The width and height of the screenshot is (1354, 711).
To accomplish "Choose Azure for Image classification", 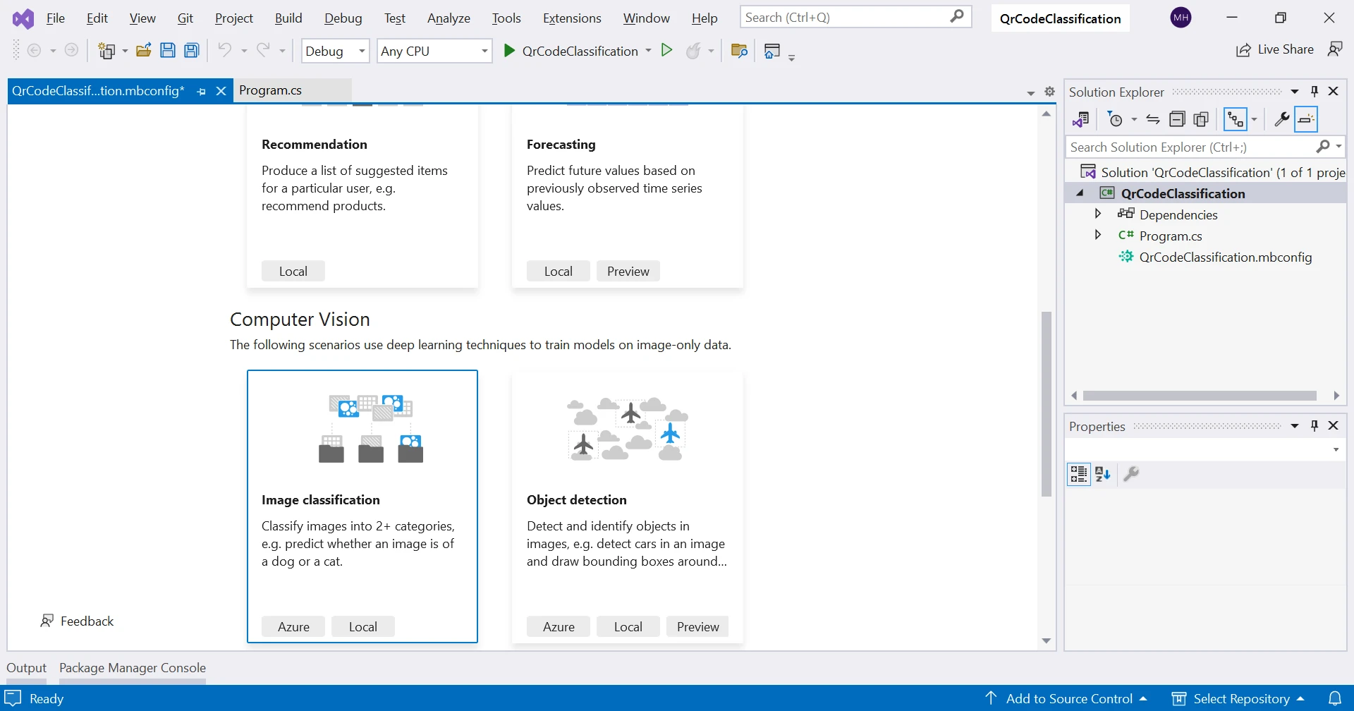I will click(x=293, y=626).
